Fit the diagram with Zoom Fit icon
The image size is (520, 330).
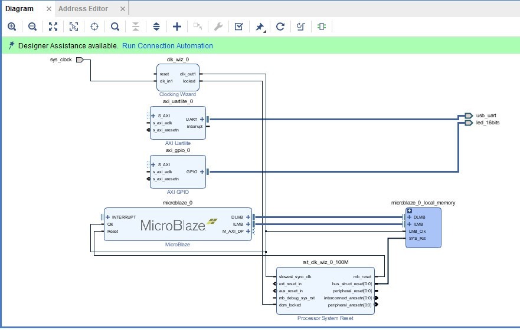pos(53,27)
